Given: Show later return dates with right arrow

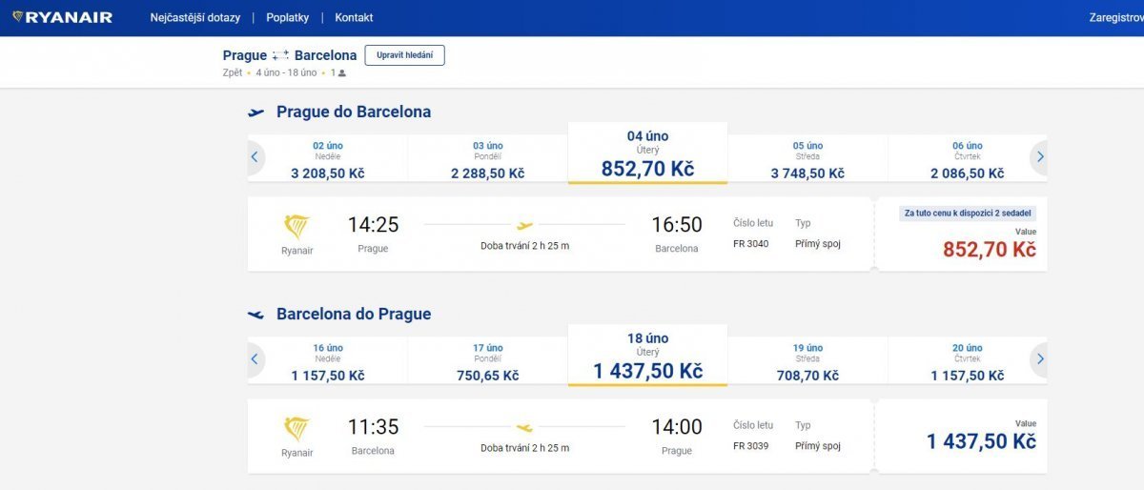Looking at the screenshot, I should 1040,358.
